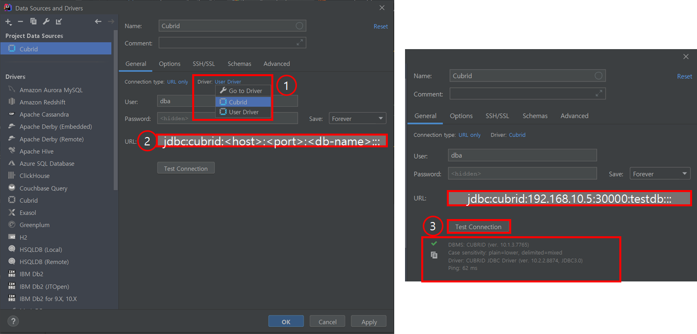
Task: Open Advanced tab in Data Sources and Drivers dialog
Action: (277, 64)
